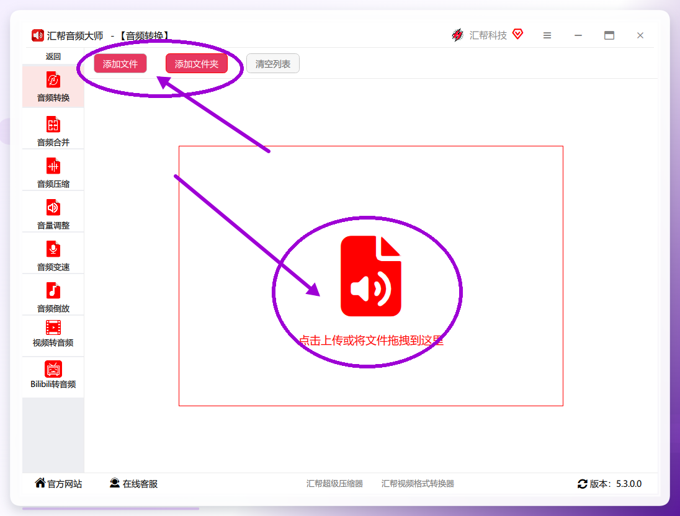This screenshot has width=680, height=516.
Task: Click the version number 5.3.0.0
Action: [x=629, y=484]
